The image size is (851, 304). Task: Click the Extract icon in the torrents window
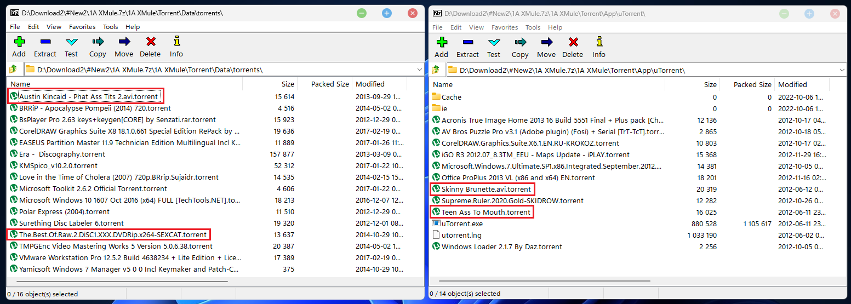pos(45,41)
